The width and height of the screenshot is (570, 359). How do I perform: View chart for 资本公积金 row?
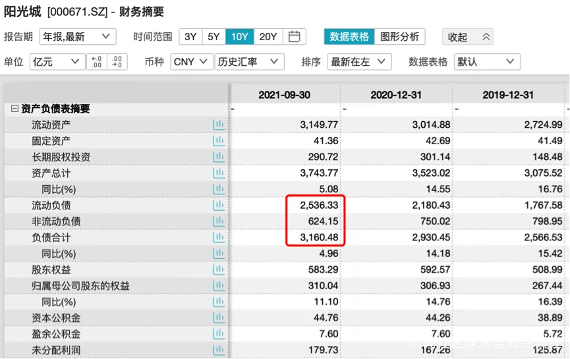[218, 318]
